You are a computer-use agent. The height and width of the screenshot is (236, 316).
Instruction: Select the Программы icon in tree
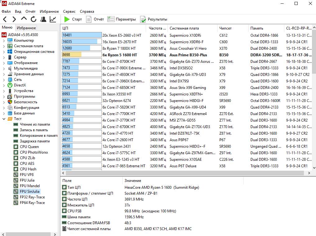click(x=10, y=96)
